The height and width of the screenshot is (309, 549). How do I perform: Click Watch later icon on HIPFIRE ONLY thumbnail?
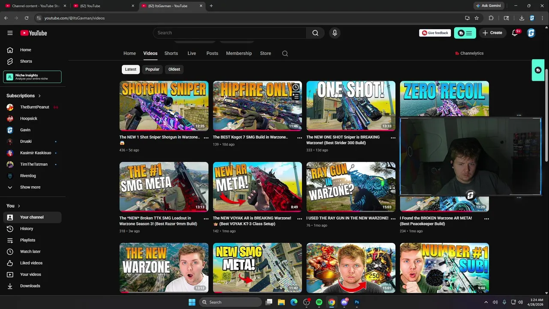click(x=296, y=88)
